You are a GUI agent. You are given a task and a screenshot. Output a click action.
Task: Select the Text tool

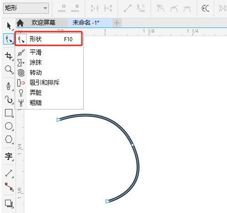click(9, 157)
